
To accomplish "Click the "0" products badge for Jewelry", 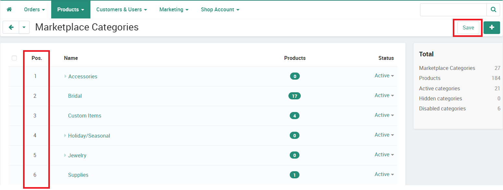I will [294, 155].
